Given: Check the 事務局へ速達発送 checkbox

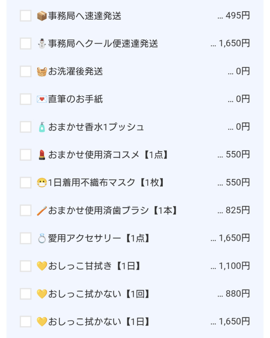Looking at the screenshot, I should click(x=26, y=16).
